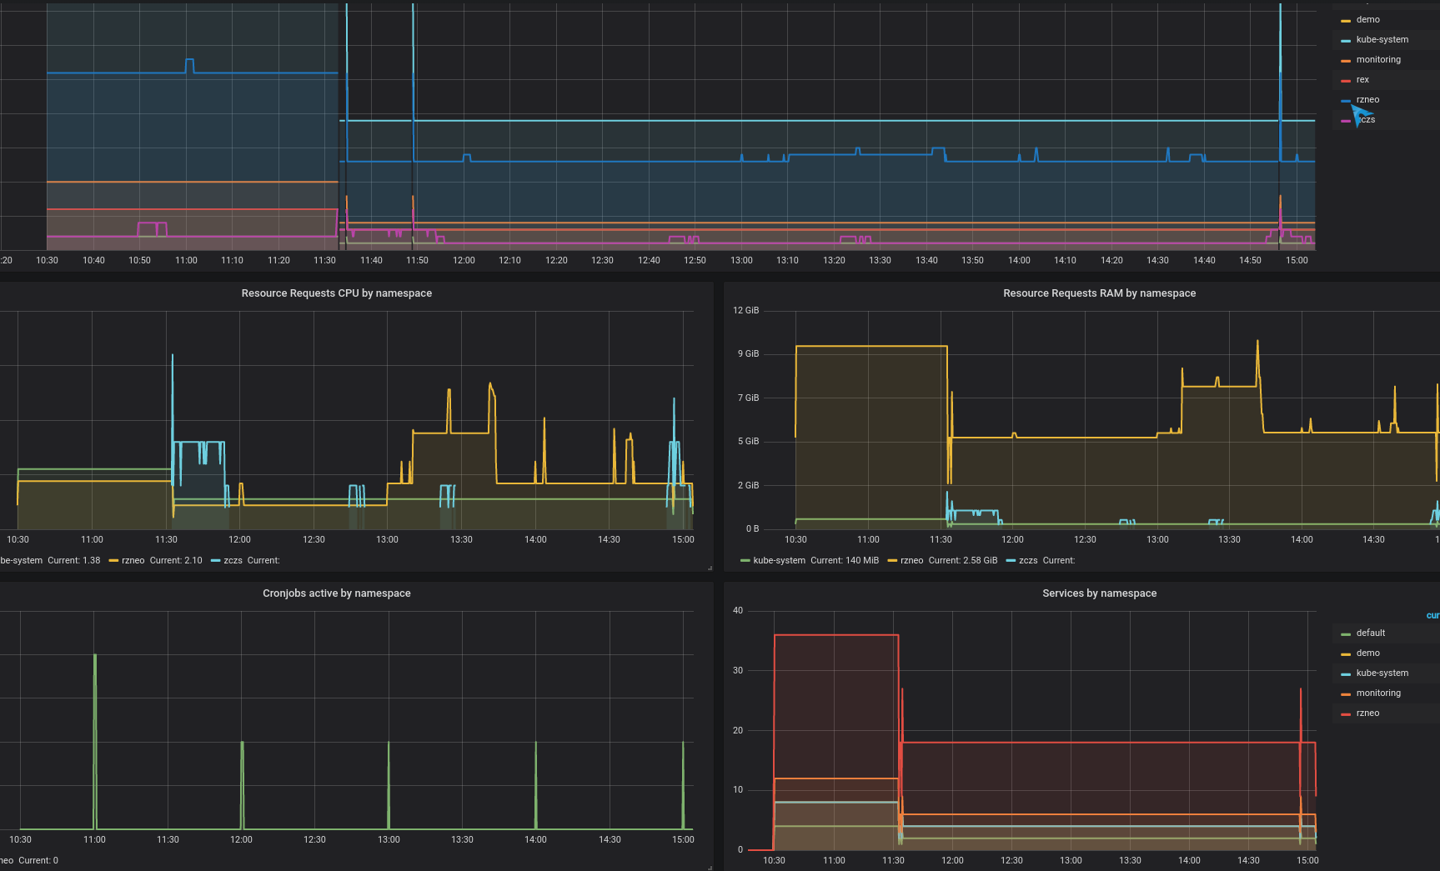Click the yellow demo color swatch in the top legend
The height and width of the screenshot is (871, 1440).
click(1346, 21)
